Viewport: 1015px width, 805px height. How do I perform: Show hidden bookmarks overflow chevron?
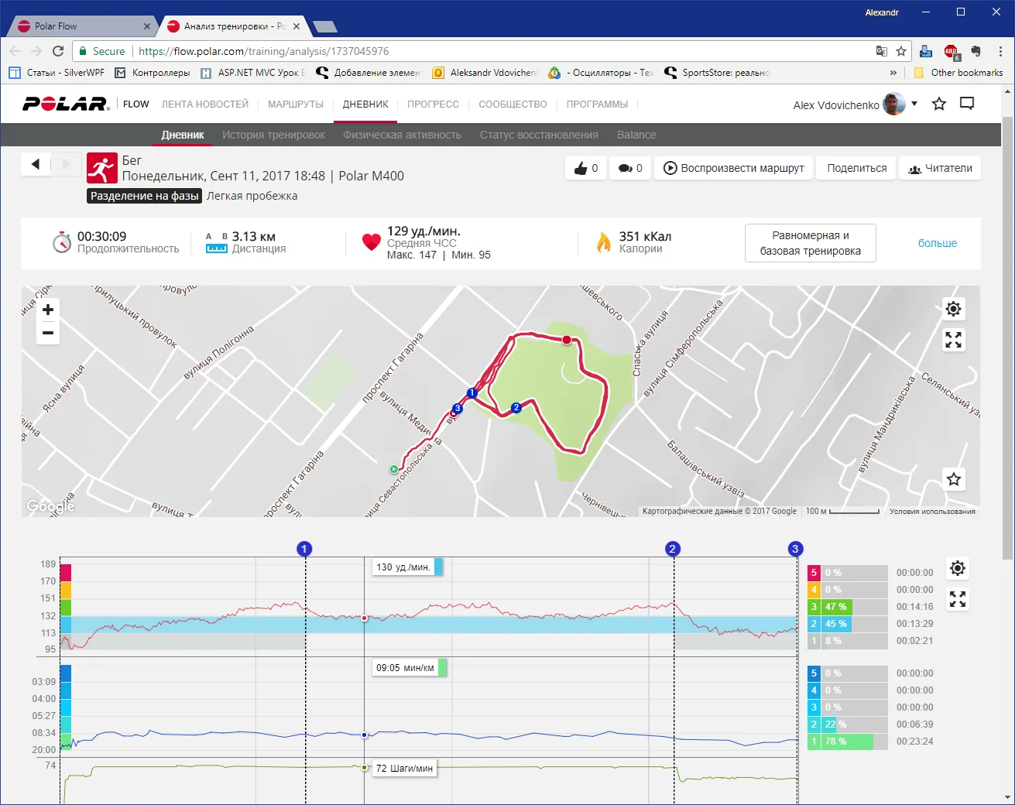point(893,73)
